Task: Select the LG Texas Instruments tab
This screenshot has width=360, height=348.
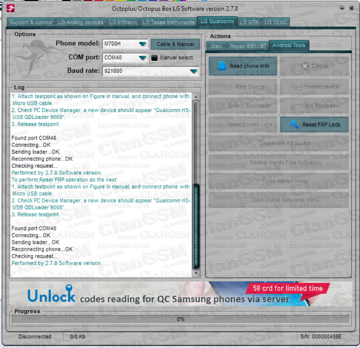Action: pyautogui.click(x=168, y=22)
